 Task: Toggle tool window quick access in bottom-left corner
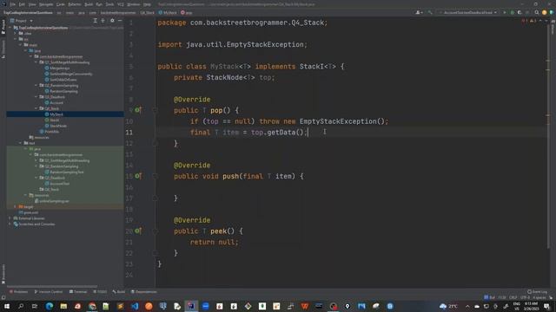[x=3, y=297]
